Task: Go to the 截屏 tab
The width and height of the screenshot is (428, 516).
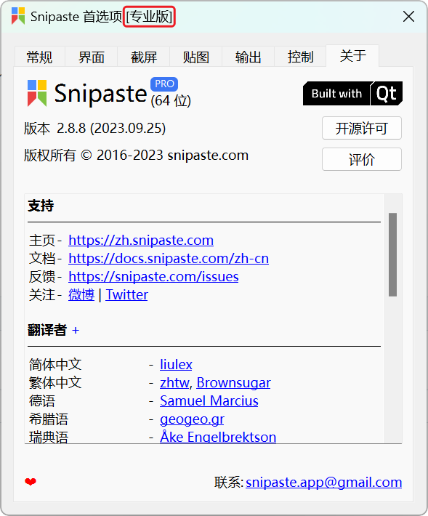Action: pos(144,57)
